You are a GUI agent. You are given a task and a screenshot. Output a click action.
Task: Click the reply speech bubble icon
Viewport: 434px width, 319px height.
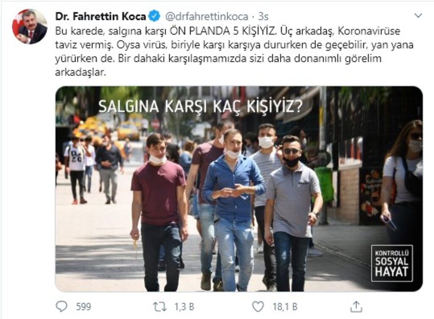tap(61, 307)
